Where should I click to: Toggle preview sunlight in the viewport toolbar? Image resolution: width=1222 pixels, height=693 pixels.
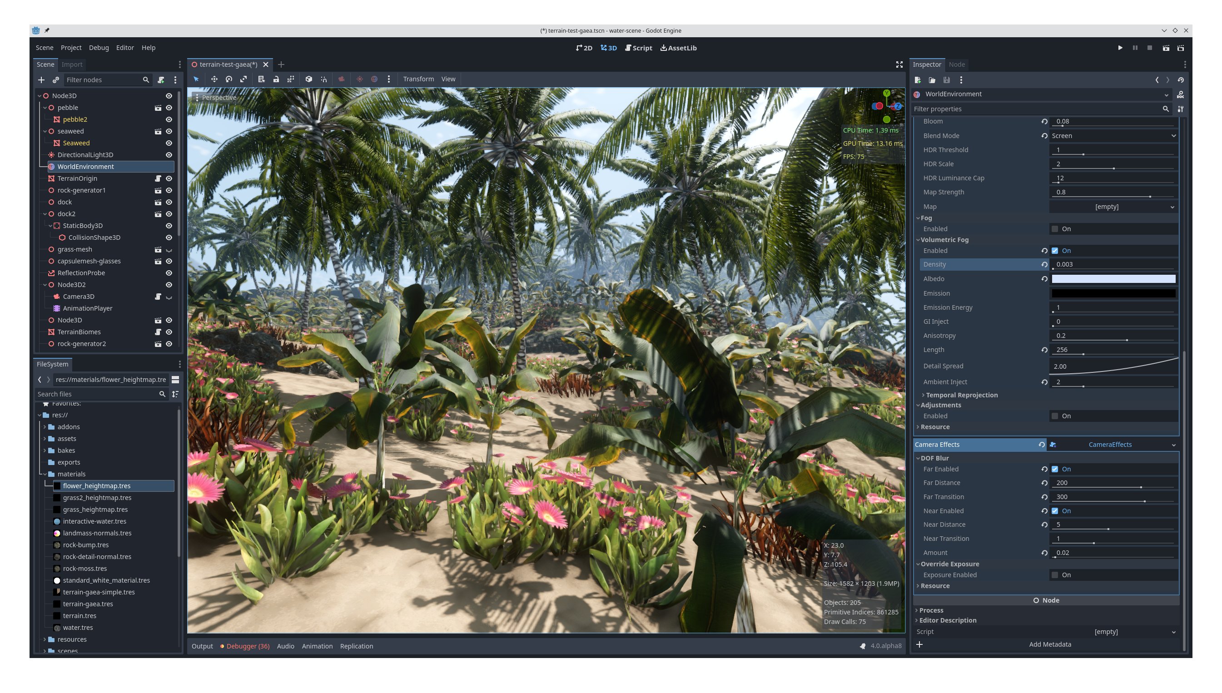pyautogui.click(x=360, y=79)
